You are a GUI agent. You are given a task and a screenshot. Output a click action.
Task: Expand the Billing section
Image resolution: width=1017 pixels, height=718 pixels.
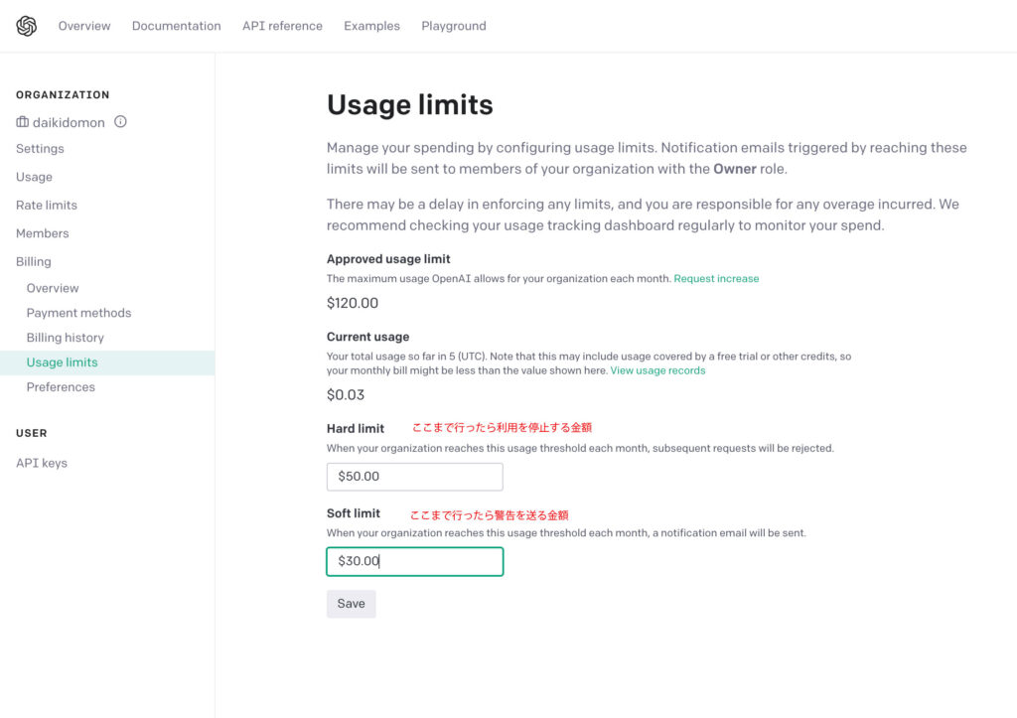pyautogui.click(x=34, y=262)
